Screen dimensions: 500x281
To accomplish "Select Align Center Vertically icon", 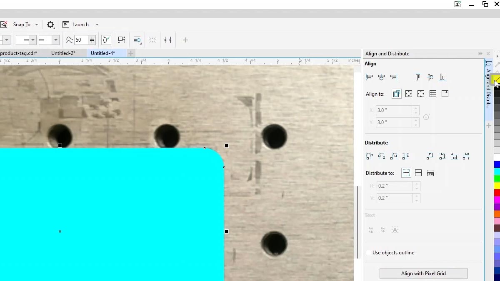I will point(430,77).
